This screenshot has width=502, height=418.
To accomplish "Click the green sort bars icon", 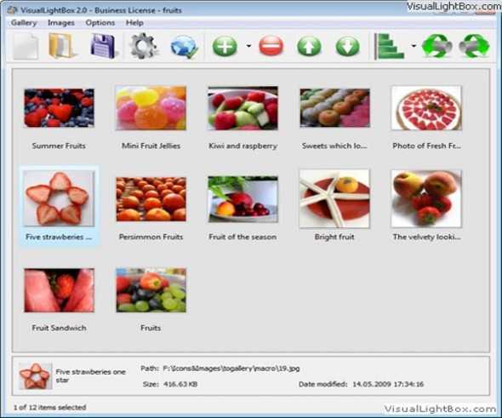I will pyautogui.click(x=389, y=47).
